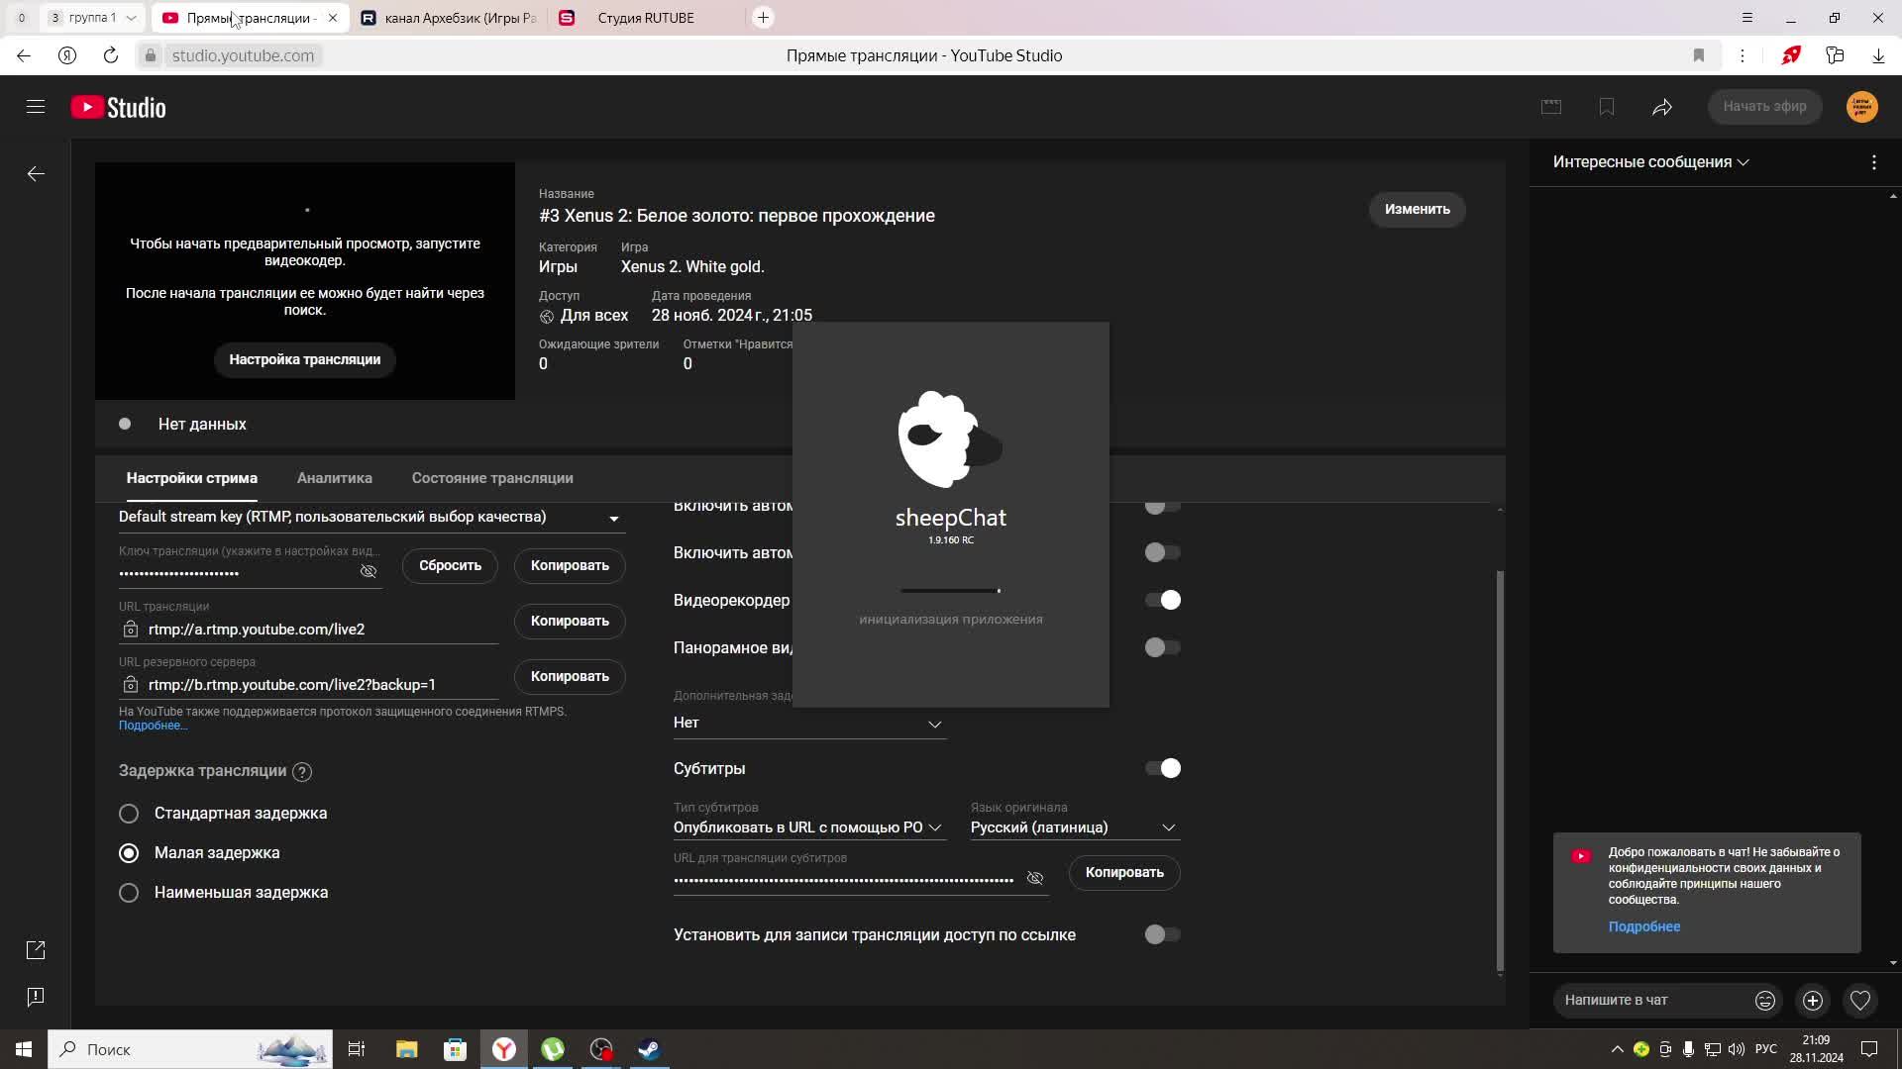Reveal the hidden stream key

(369, 572)
